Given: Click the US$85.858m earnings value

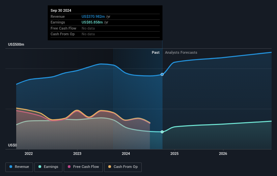Looking at the screenshot, I should 92,22.
